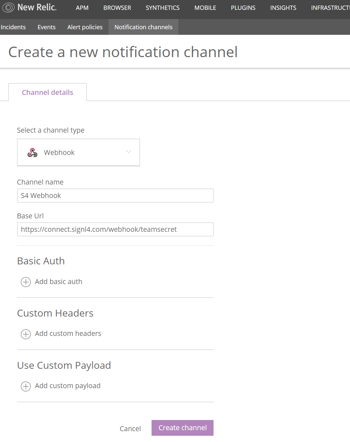Click the Custom Headers section heading
This screenshot has height=442, width=350.
point(55,313)
